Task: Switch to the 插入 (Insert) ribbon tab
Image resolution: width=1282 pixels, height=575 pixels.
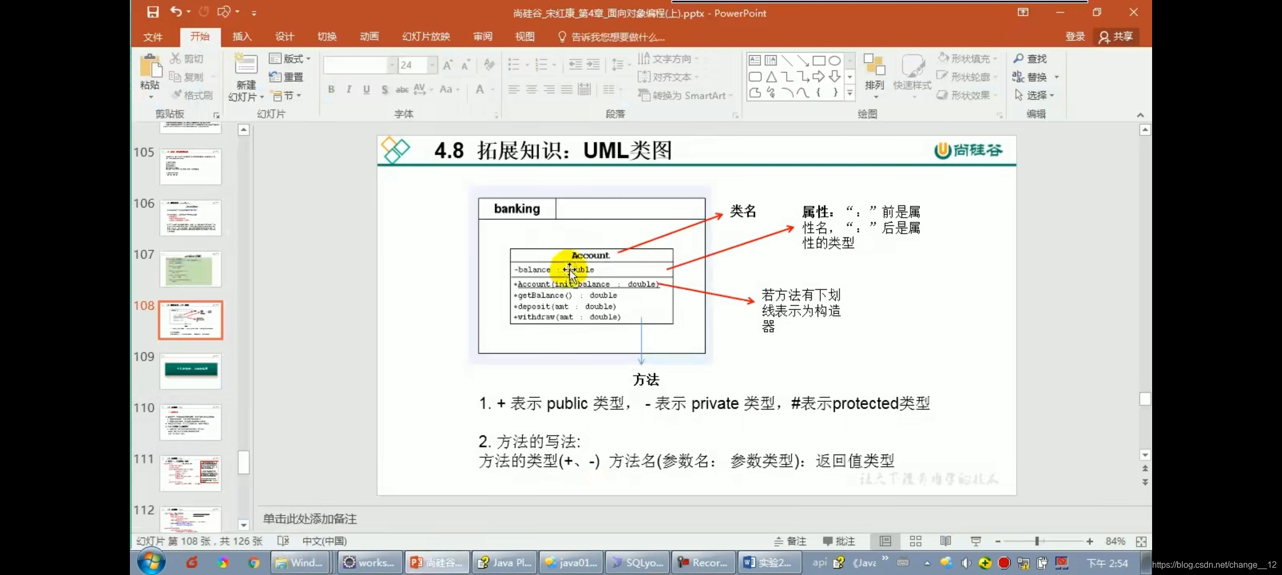Action: 242,37
